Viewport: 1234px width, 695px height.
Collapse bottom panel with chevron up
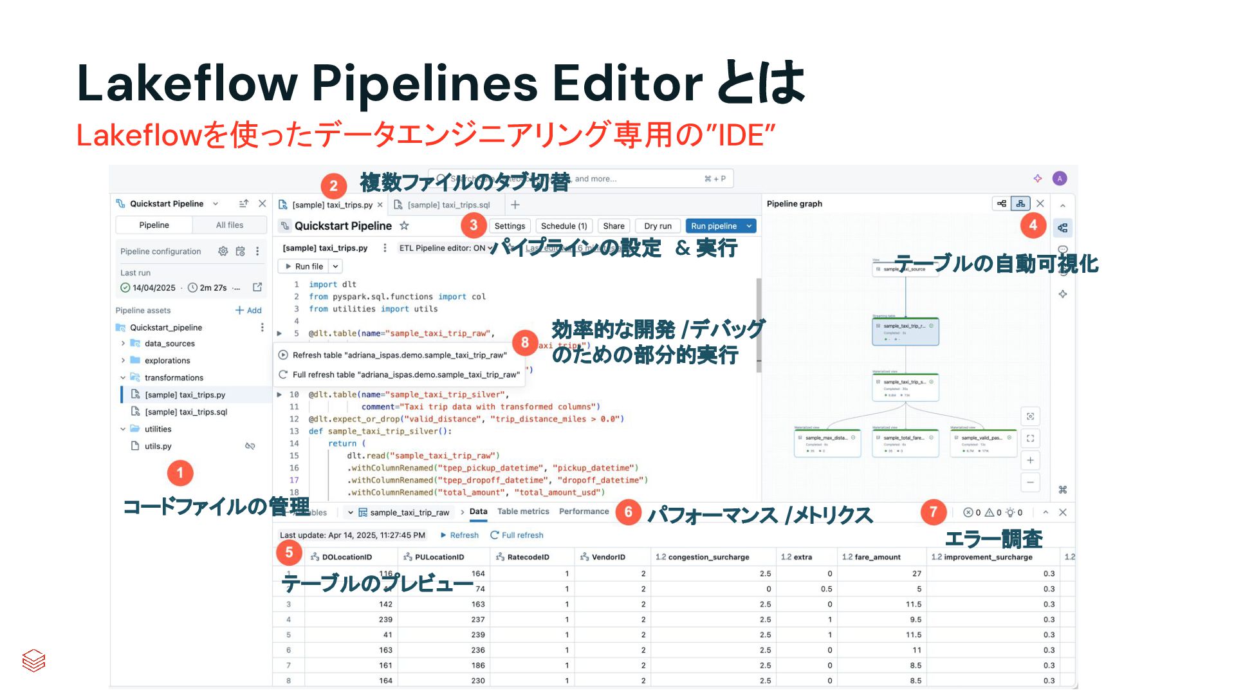[x=1045, y=513]
